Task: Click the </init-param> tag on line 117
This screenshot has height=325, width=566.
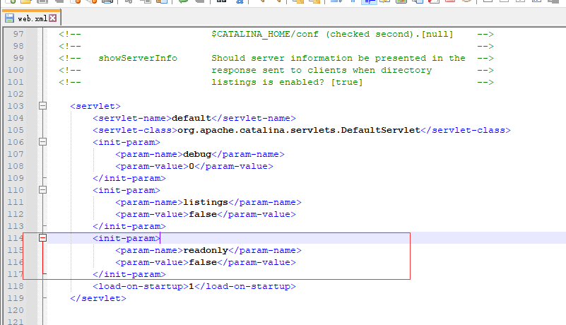Action: pyautogui.click(x=129, y=274)
